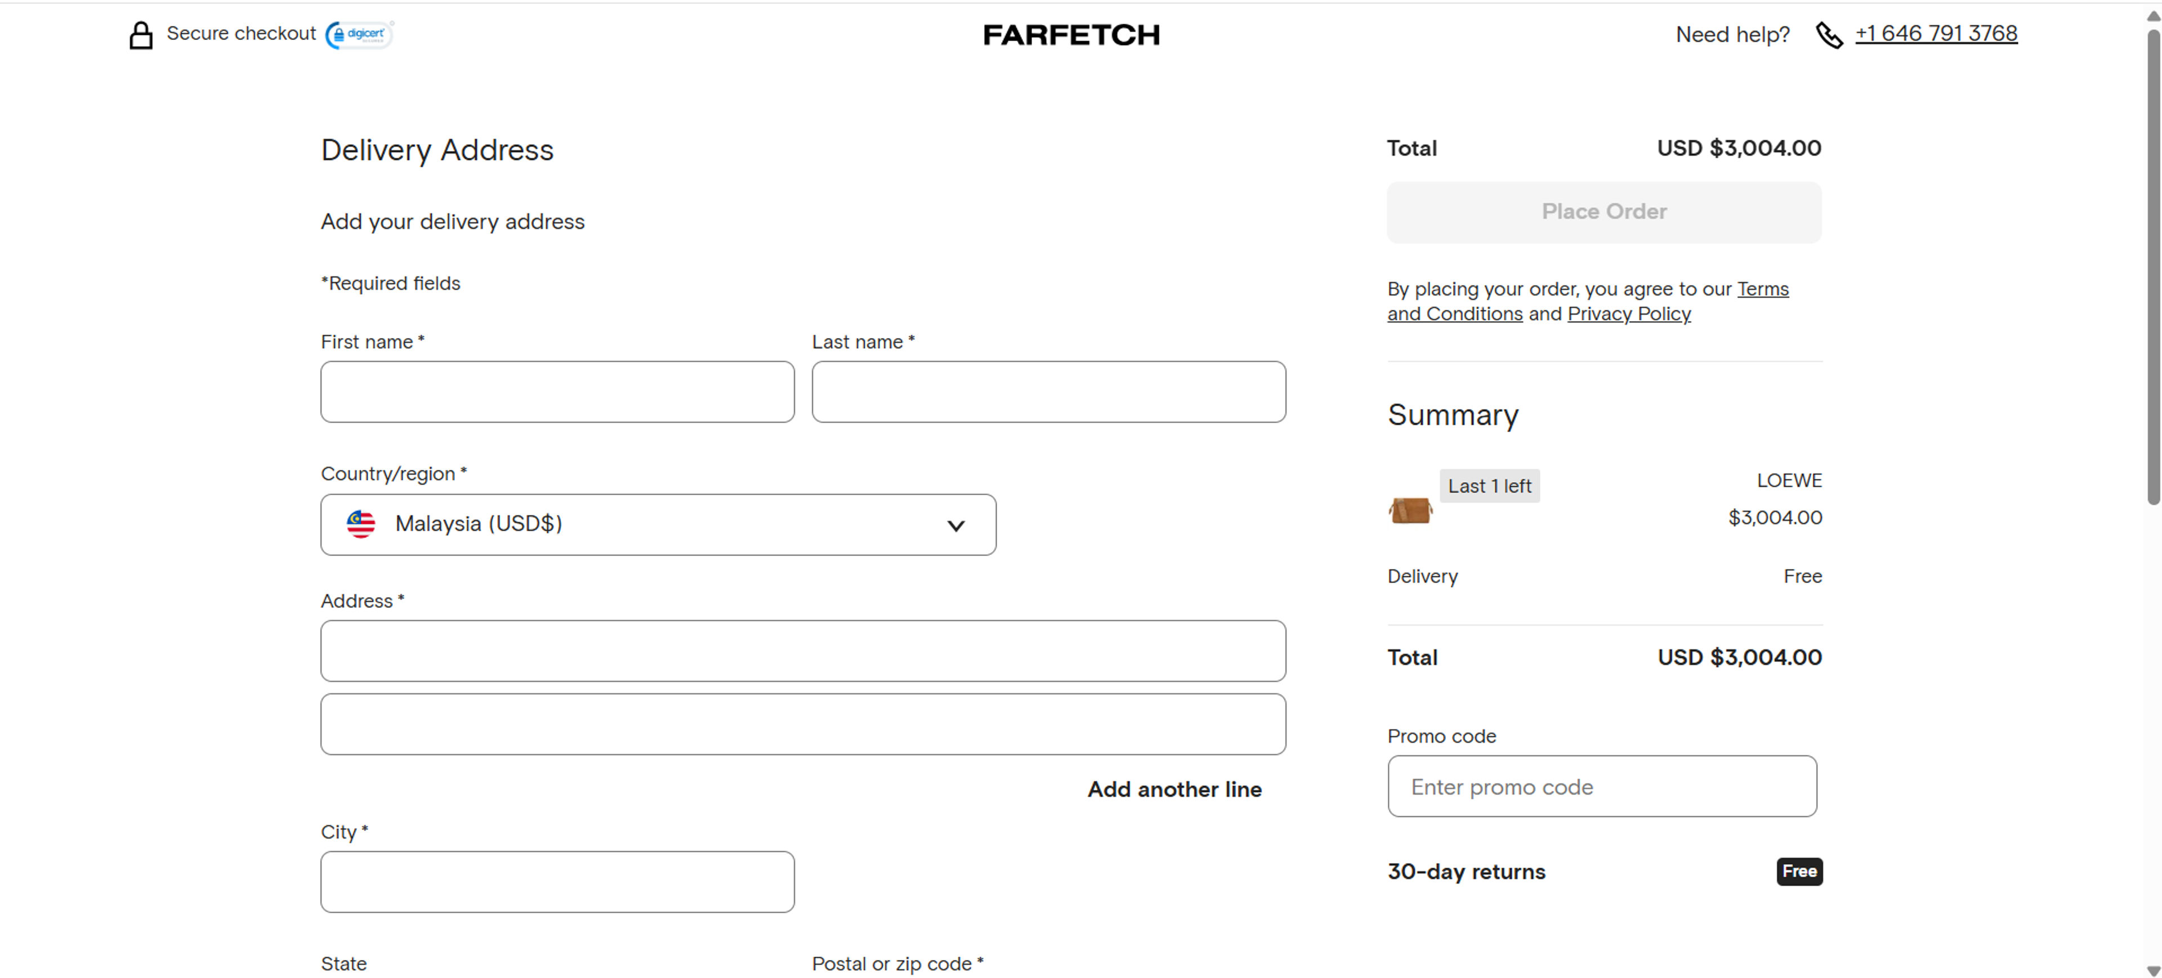Click the Free returns badge

(x=1799, y=872)
